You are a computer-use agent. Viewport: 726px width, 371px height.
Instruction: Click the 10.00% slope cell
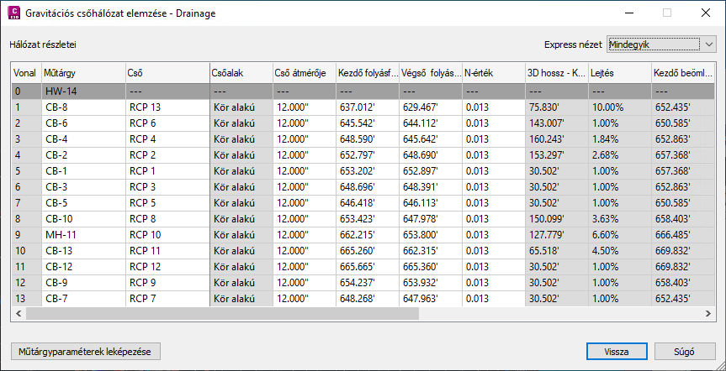[x=618, y=107]
